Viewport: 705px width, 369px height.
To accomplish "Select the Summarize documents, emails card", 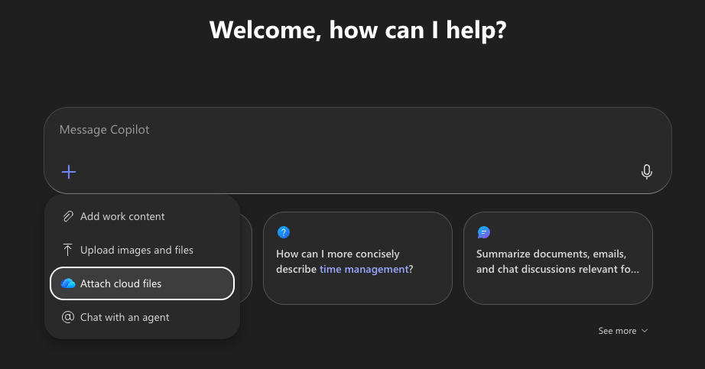I will click(x=558, y=258).
